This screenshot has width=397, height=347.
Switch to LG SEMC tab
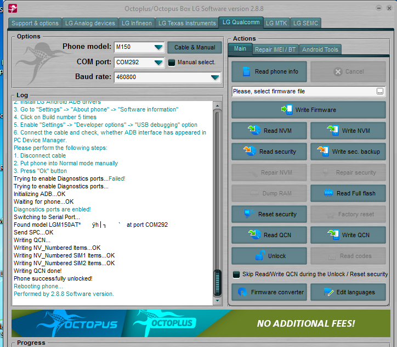305,23
